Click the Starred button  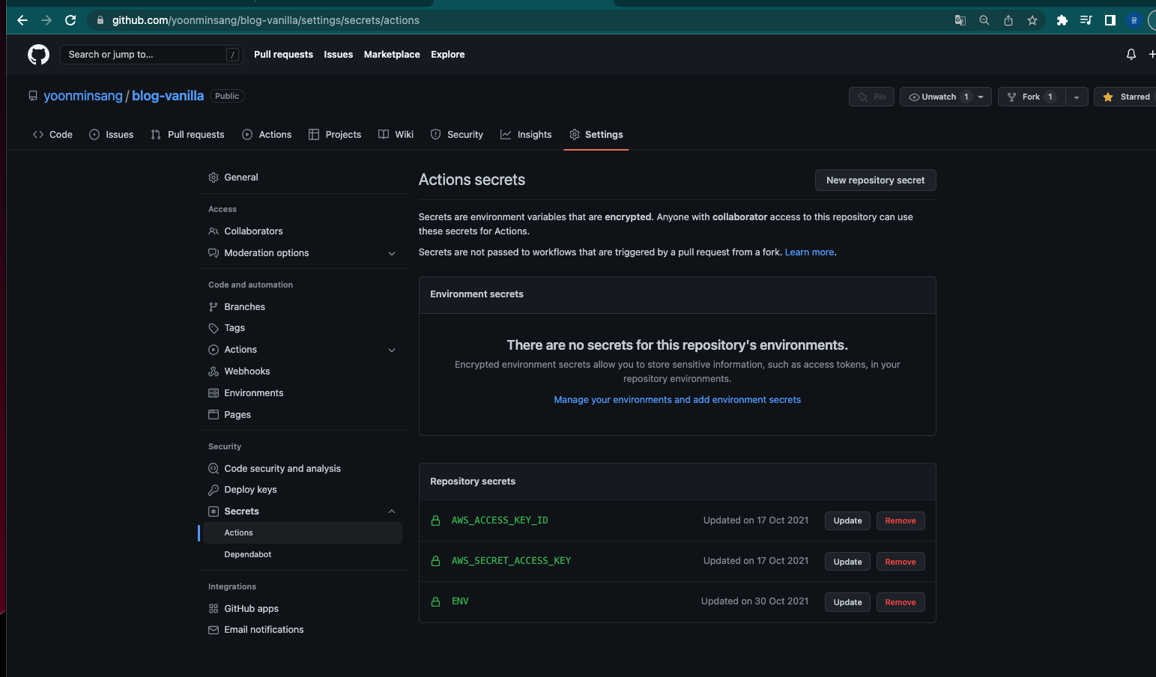point(1125,97)
